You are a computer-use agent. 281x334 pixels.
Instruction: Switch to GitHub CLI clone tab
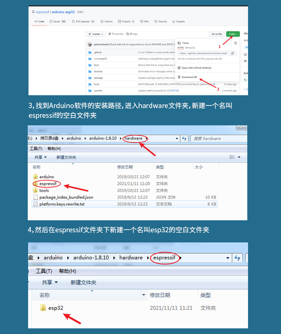[x=190, y=48]
